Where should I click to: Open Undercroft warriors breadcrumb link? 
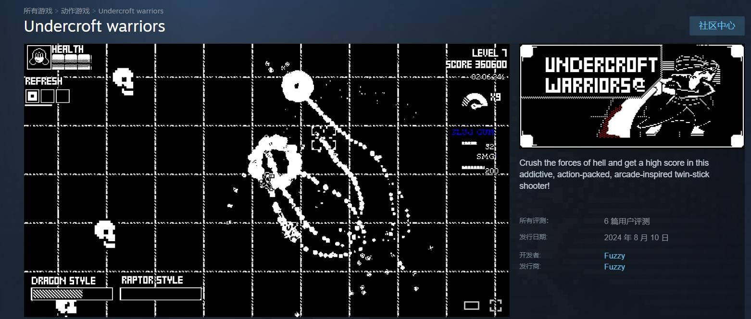coord(131,11)
